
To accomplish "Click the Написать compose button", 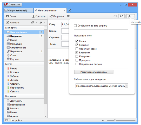I will point(13,22).
